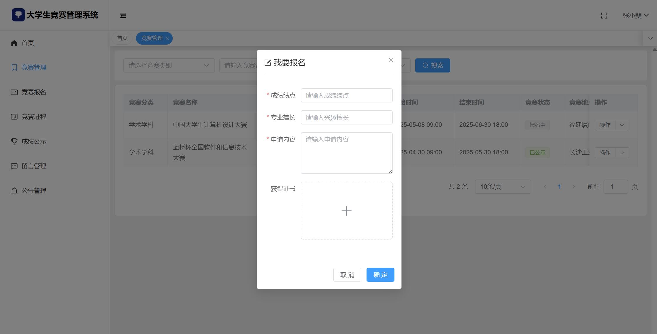Click the 取消 button
Image resolution: width=657 pixels, height=334 pixels.
pos(347,275)
